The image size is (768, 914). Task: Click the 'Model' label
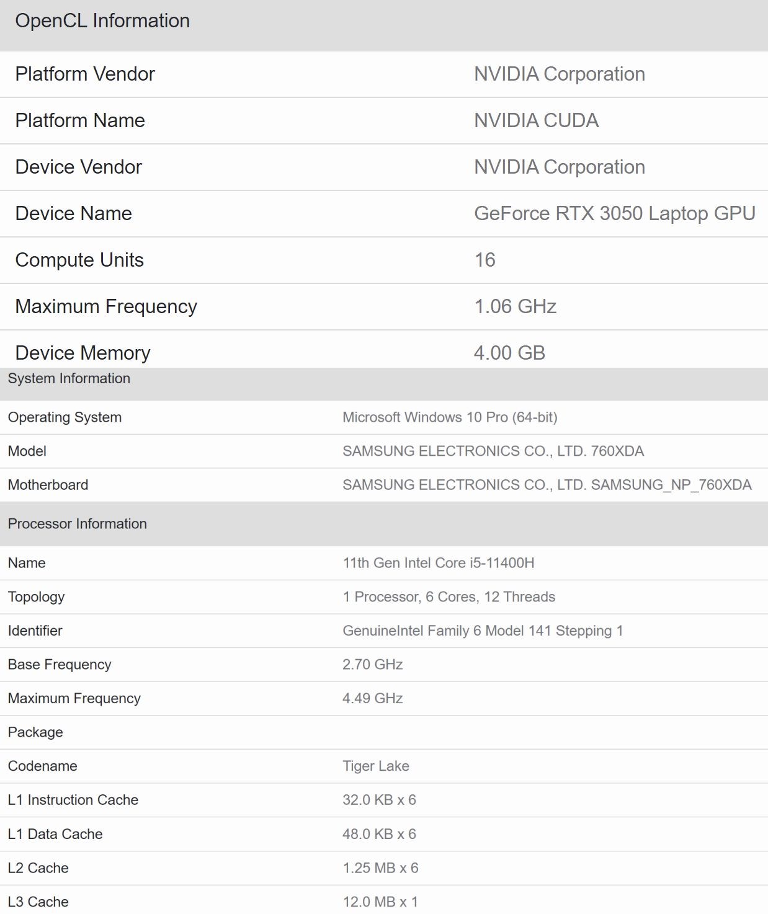click(x=27, y=451)
